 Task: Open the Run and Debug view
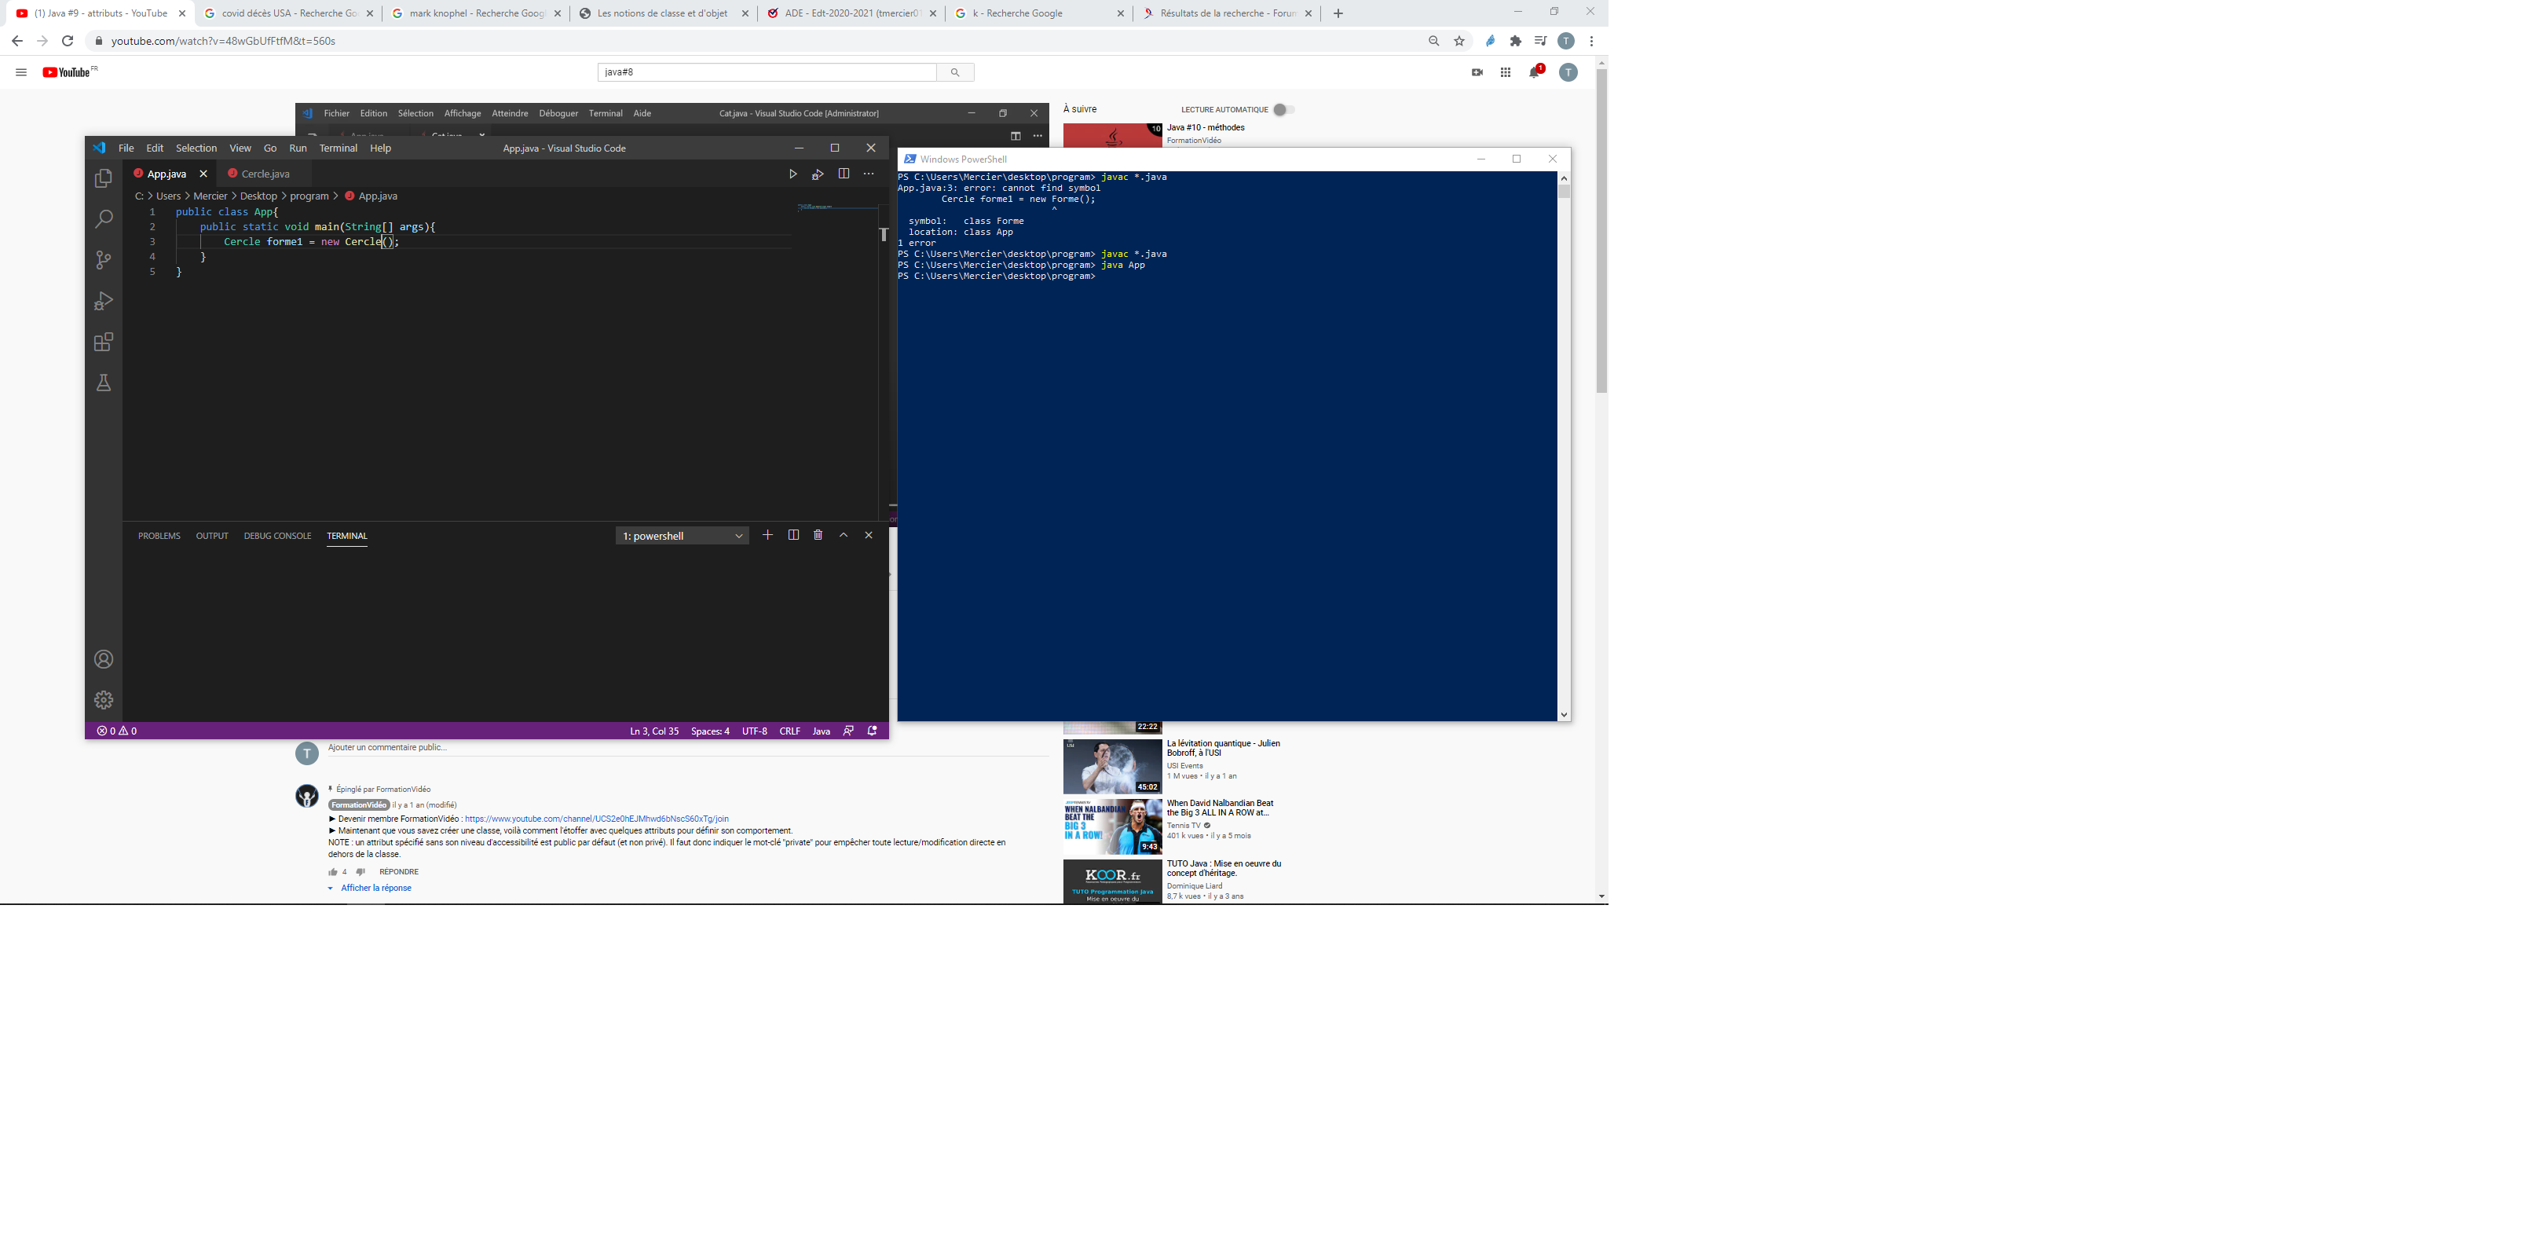[x=104, y=301]
